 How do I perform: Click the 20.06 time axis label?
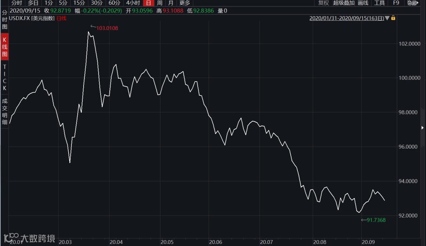215,242
